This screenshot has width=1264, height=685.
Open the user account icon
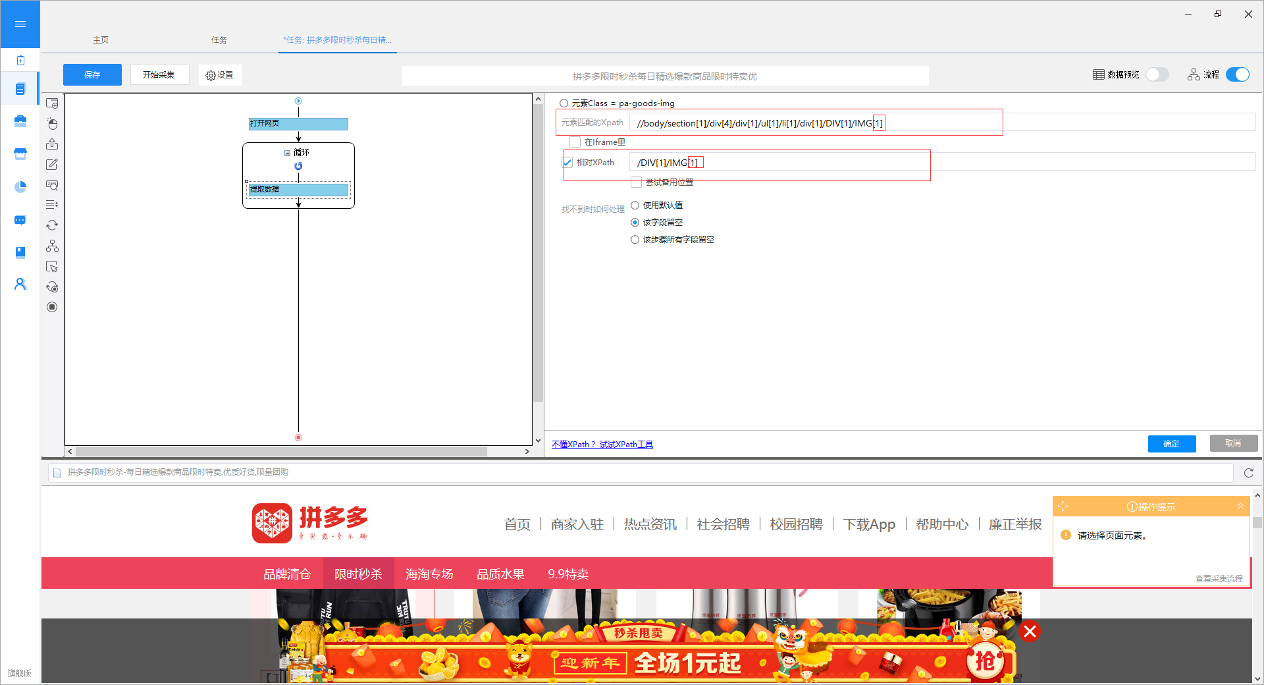tap(20, 284)
